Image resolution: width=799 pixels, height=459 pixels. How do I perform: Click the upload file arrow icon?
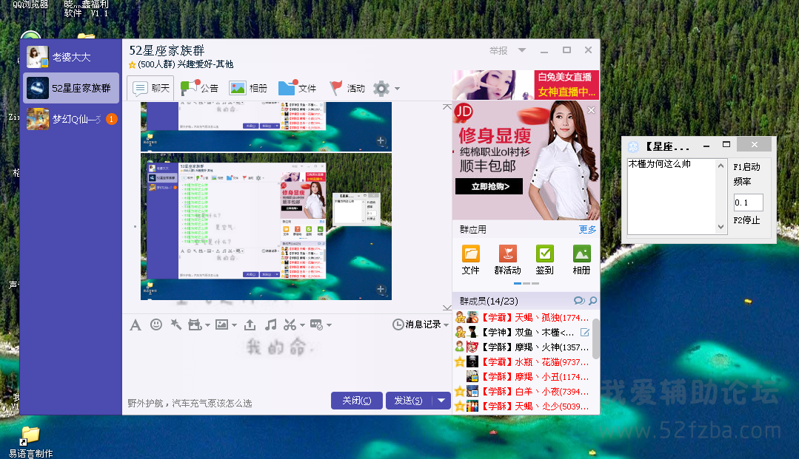coord(250,324)
